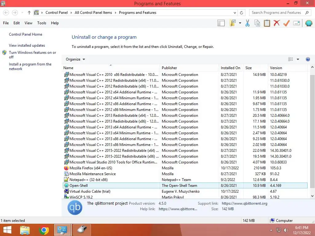
Task: Click the Open-Shell settings globe icon in toolbar
Action: [x=309, y=23]
